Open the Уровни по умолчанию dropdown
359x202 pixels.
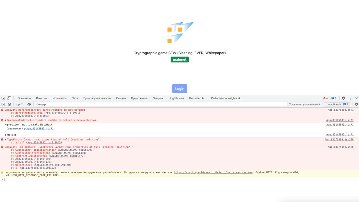(305, 105)
